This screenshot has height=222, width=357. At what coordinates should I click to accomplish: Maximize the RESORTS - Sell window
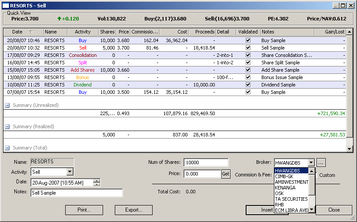pos(343,6)
